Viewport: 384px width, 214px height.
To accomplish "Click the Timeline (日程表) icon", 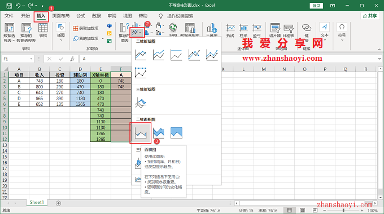I will (288, 30).
